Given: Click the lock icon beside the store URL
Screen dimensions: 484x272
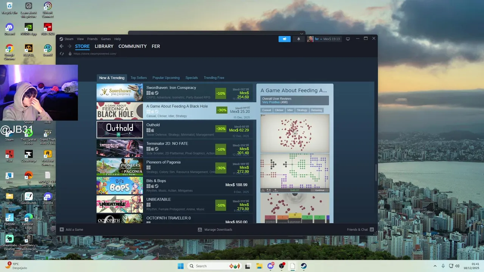Looking at the screenshot, I should (x=70, y=54).
